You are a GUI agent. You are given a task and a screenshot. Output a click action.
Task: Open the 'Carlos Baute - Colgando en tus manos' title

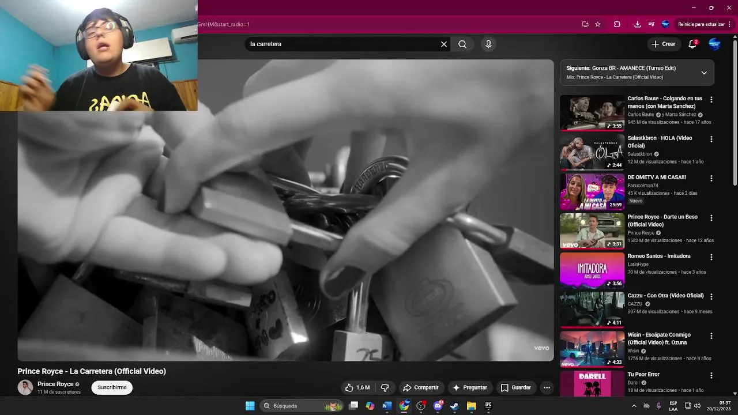[665, 102]
